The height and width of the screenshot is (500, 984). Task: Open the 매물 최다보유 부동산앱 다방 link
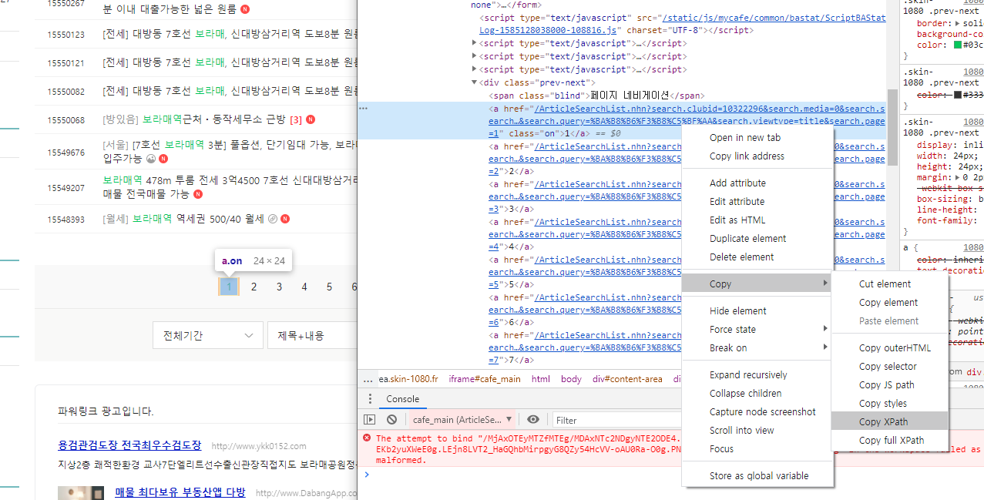180,492
